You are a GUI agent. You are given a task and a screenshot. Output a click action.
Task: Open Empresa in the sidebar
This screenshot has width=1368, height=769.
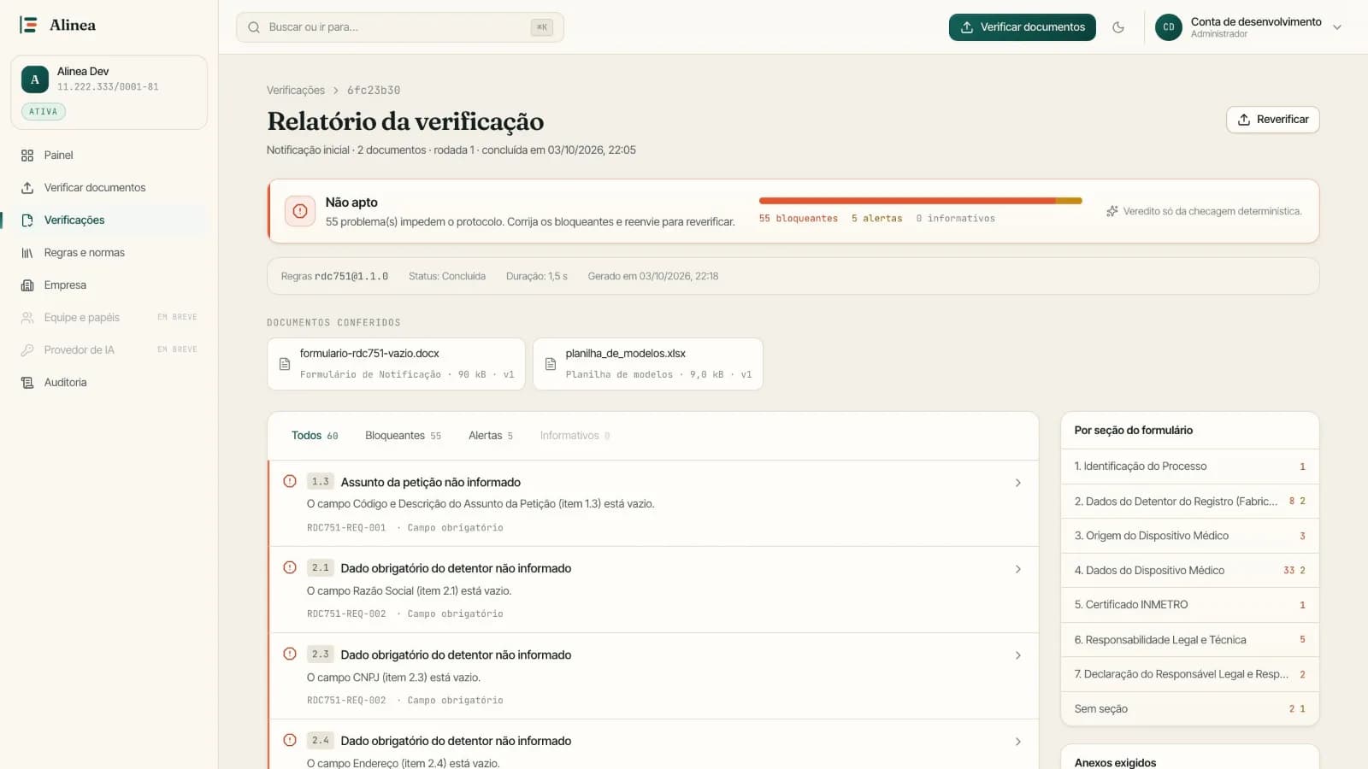pyautogui.click(x=109, y=285)
